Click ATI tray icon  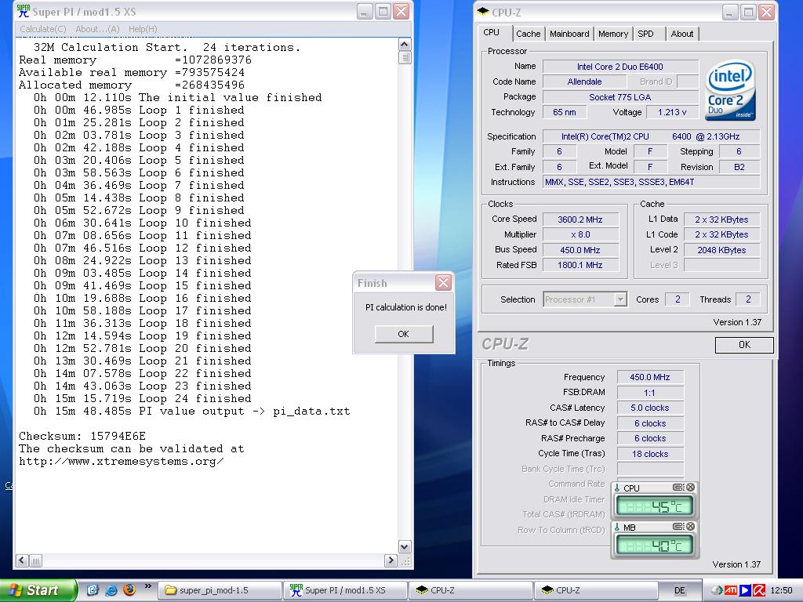pyautogui.click(x=731, y=590)
